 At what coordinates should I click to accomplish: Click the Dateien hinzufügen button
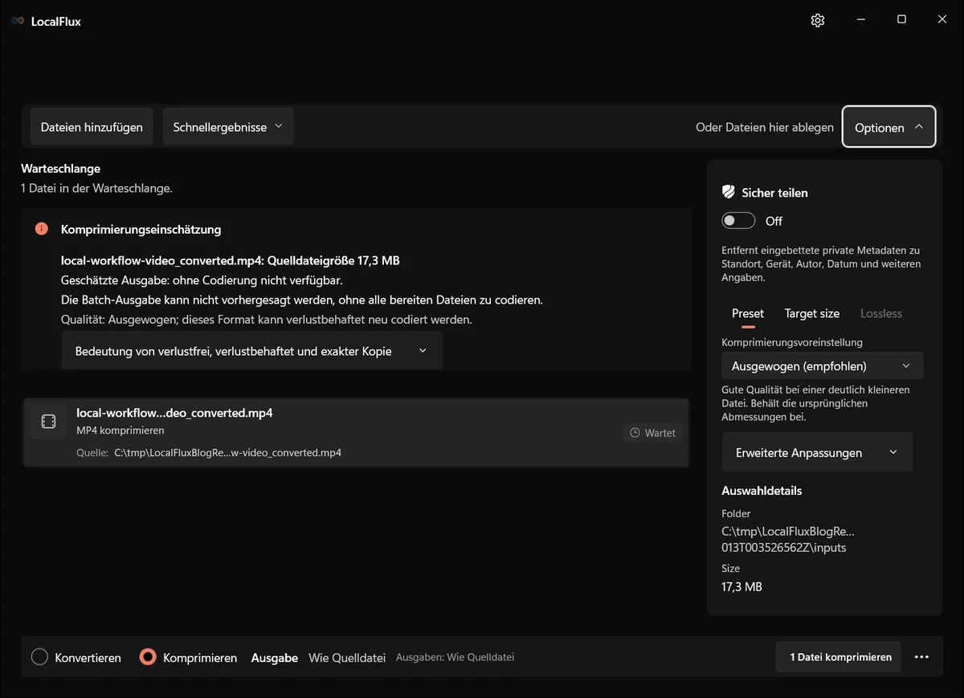point(92,127)
